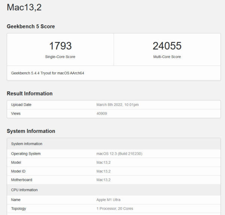Viewport: 225px width, 215px height.
Task: Select the macOS 12.3 (Build 21E230) value
Action: point(119,154)
